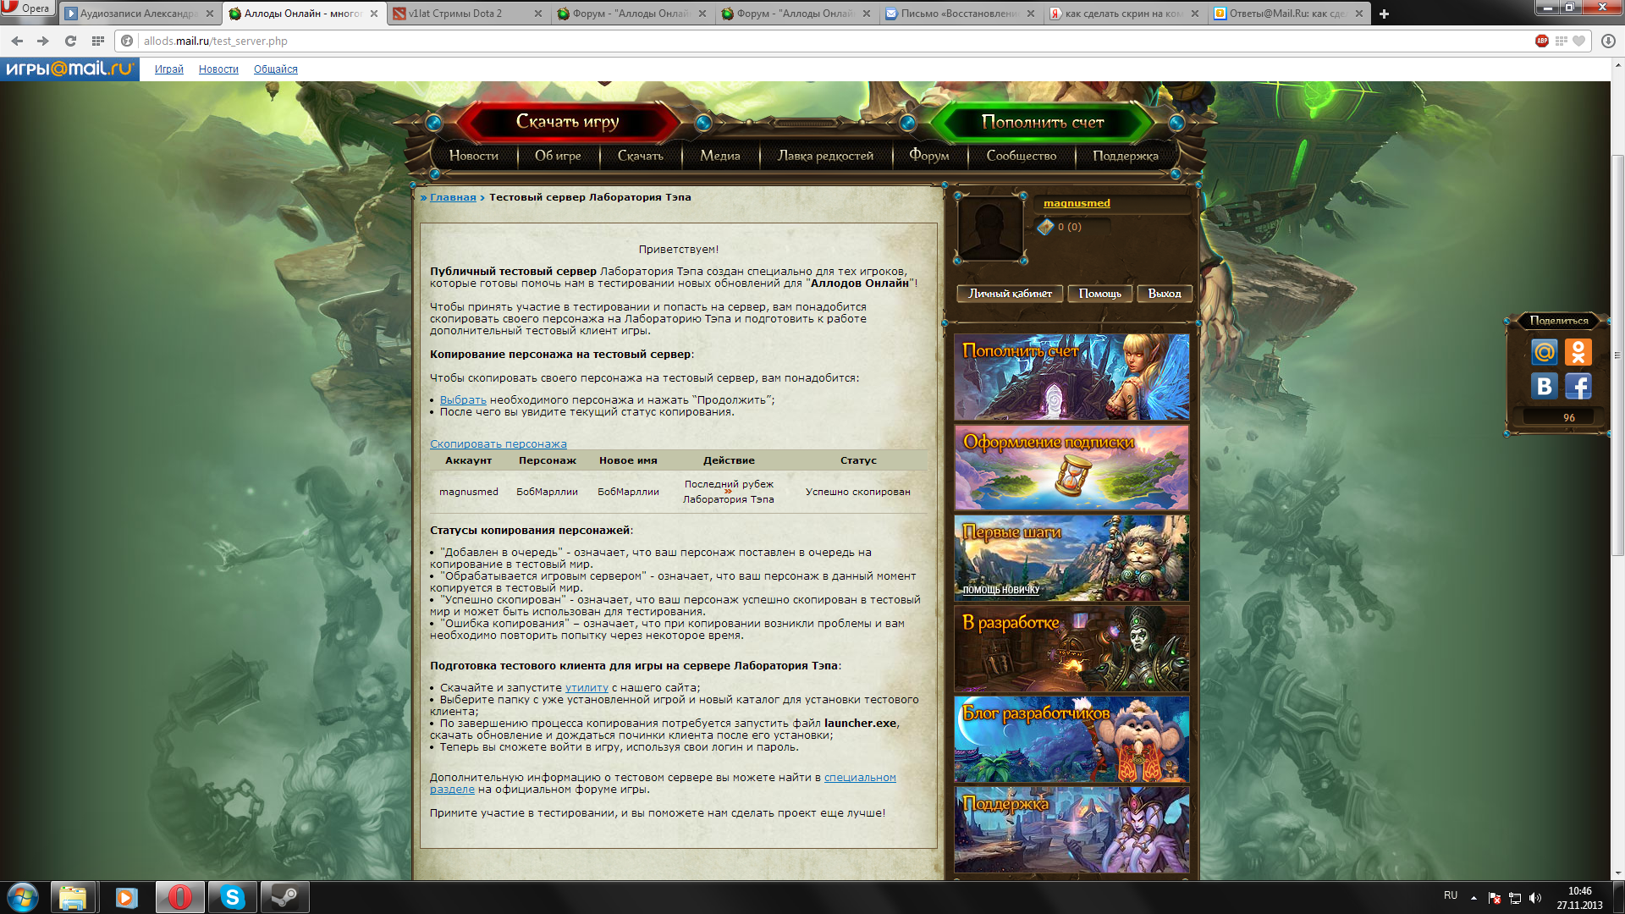Click the crystal balance icon
The width and height of the screenshot is (1625, 914).
point(1046,227)
